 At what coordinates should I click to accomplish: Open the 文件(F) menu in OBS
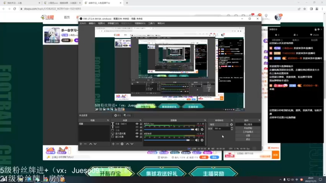click(83, 24)
